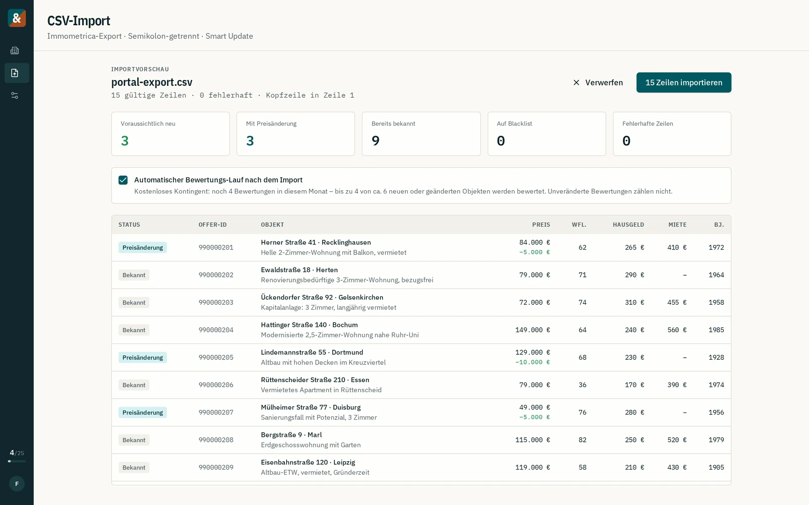Discard the import with Verwerfen
809x505 pixels.
coord(597,82)
